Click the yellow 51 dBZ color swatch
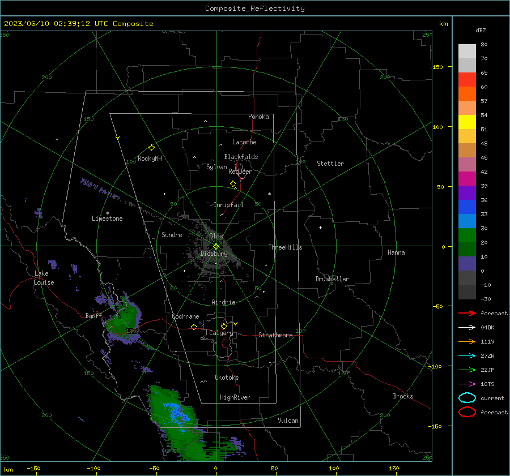 coord(467,122)
